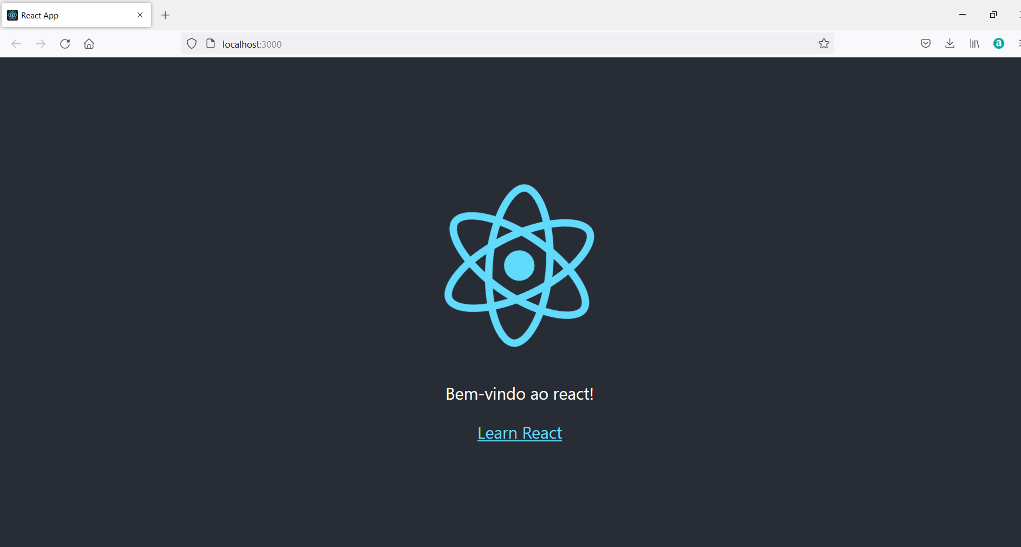The width and height of the screenshot is (1021, 547).
Task: Click the spinning React logo
Action: coord(519,265)
